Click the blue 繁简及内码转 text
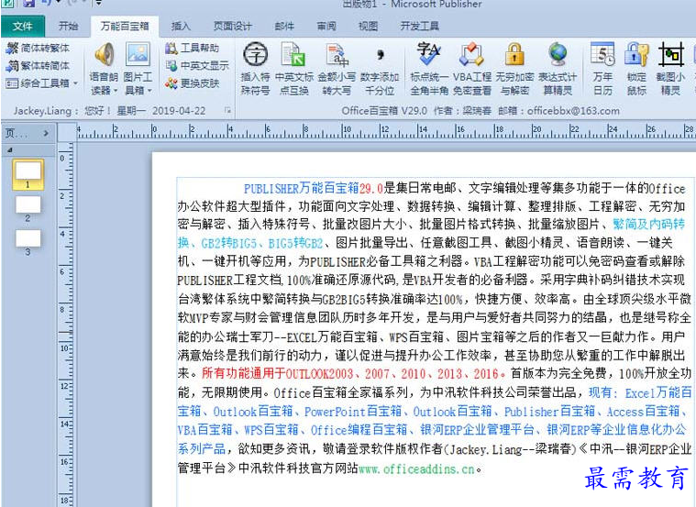The width and height of the screenshot is (696, 507). (649, 224)
